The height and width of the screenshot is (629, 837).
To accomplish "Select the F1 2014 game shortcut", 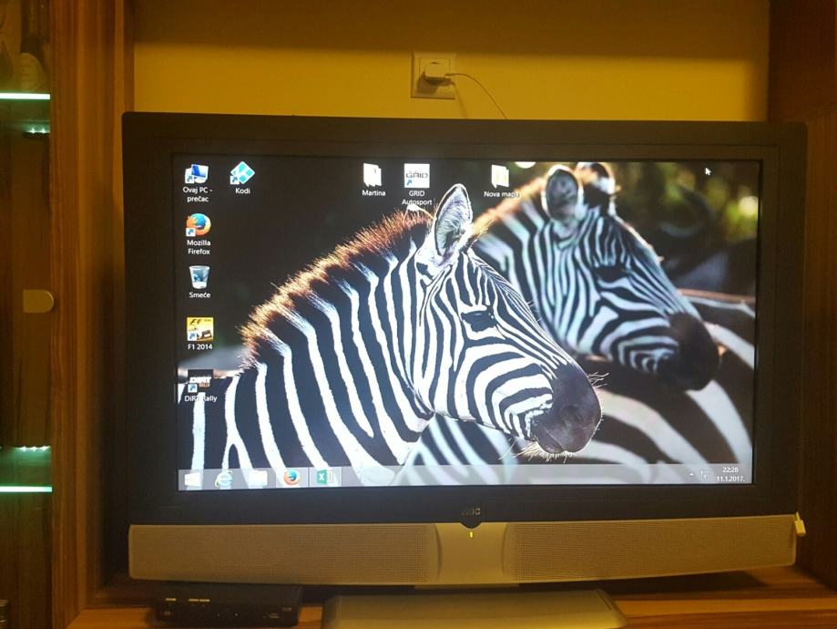I will coord(199,334).
